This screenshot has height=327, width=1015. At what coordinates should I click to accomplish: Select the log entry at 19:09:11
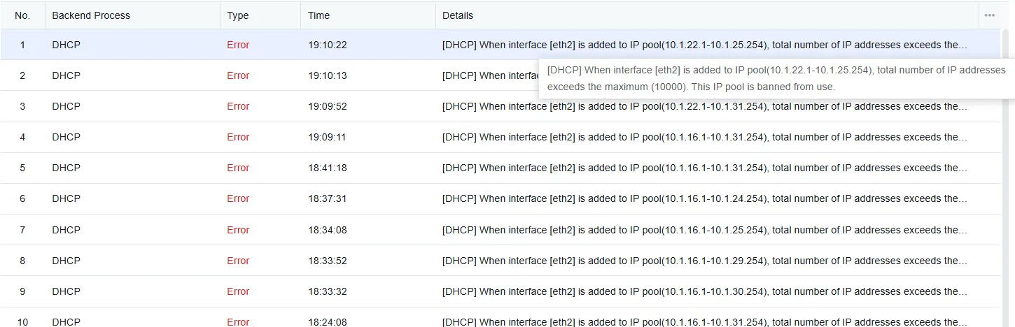pyautogui.click(x=327, y=137)
